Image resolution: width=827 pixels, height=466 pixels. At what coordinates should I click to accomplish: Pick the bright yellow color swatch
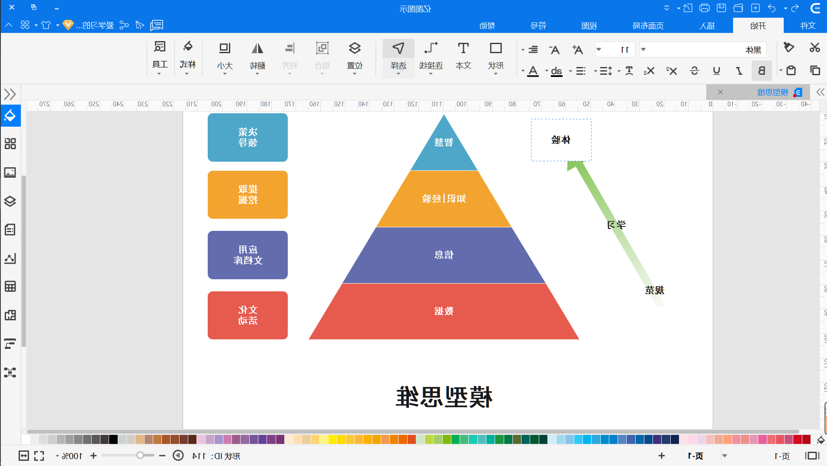pos(332,440)
